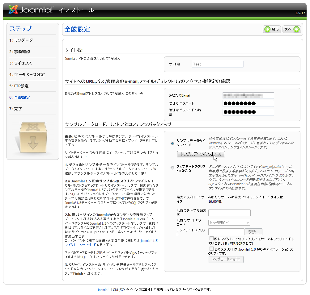
Task: Click the ステップ sidebar heading
Action: click(x=21, y=29)
